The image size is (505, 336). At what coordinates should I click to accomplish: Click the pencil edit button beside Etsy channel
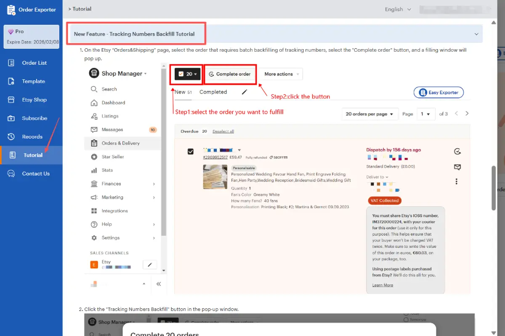point(150,265)
